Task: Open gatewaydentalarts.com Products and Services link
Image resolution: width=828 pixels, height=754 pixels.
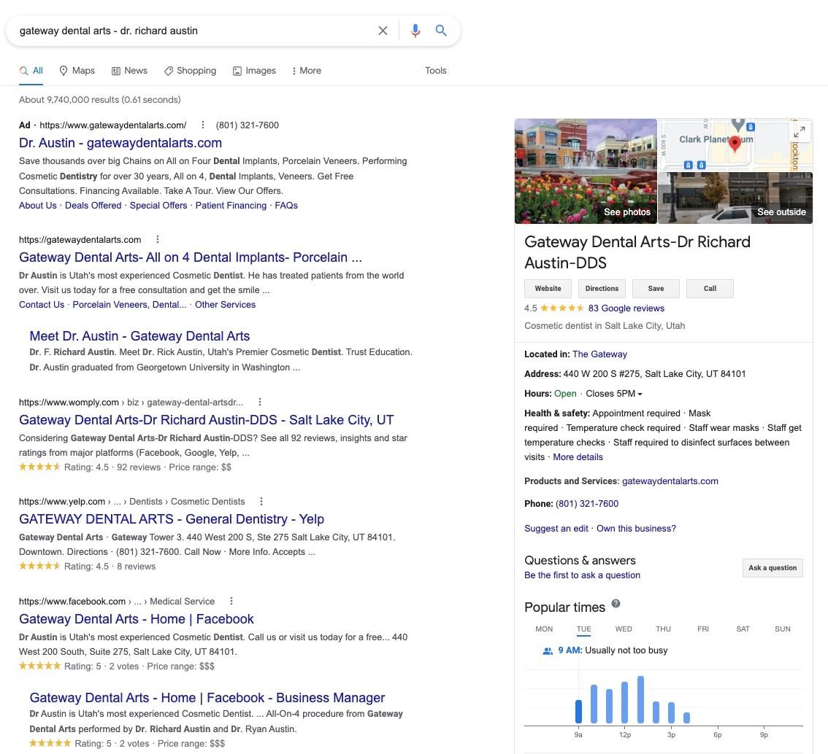Action: [670, 481]
